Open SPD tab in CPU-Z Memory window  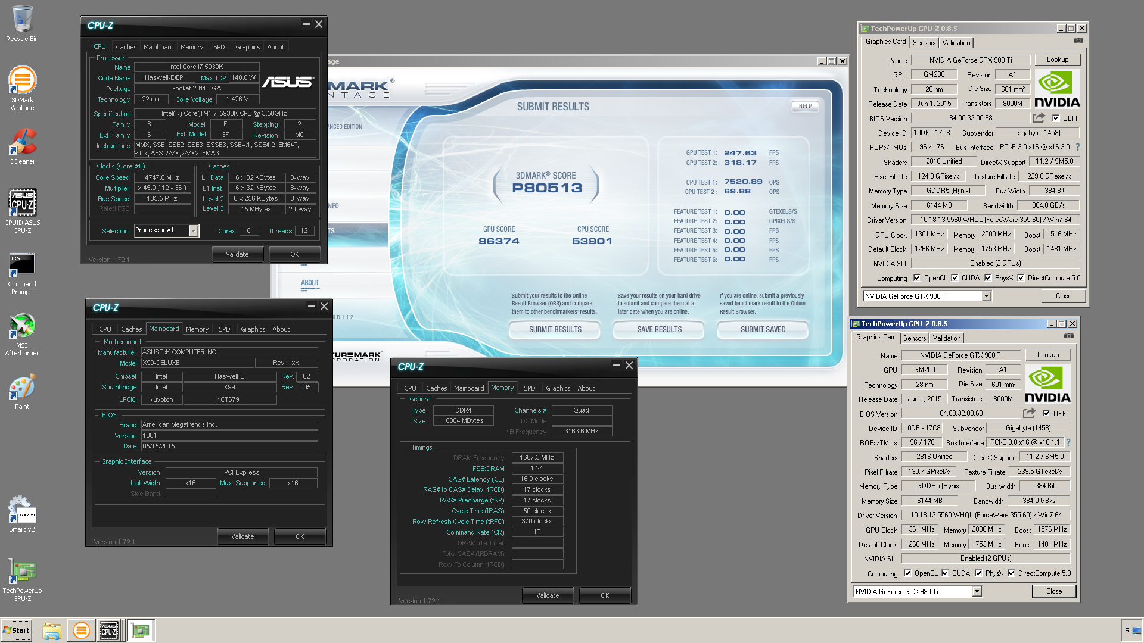coord(529,388)
